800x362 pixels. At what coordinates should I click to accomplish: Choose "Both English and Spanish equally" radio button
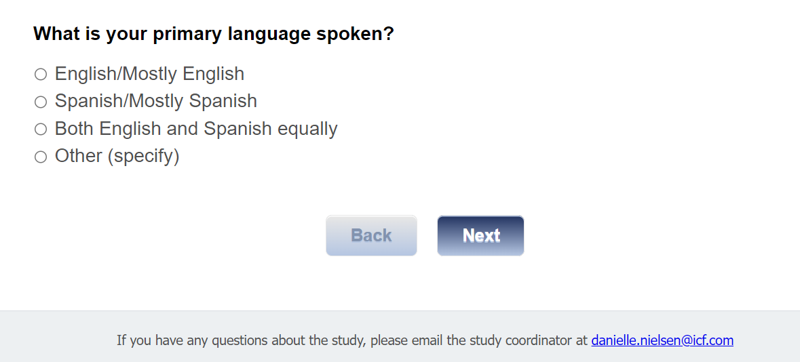click(x=41, y=129)
